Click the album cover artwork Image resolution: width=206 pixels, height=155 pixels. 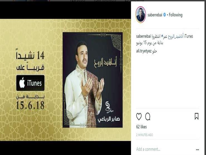click(x=93, y=80)
